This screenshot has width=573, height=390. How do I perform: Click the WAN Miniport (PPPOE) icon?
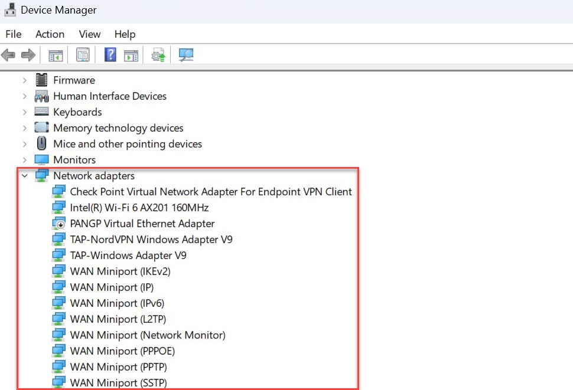click(58, 350)
